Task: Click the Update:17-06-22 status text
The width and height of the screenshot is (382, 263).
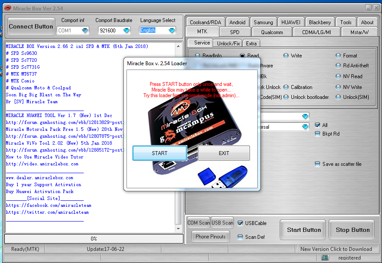Action: point(105,249)
